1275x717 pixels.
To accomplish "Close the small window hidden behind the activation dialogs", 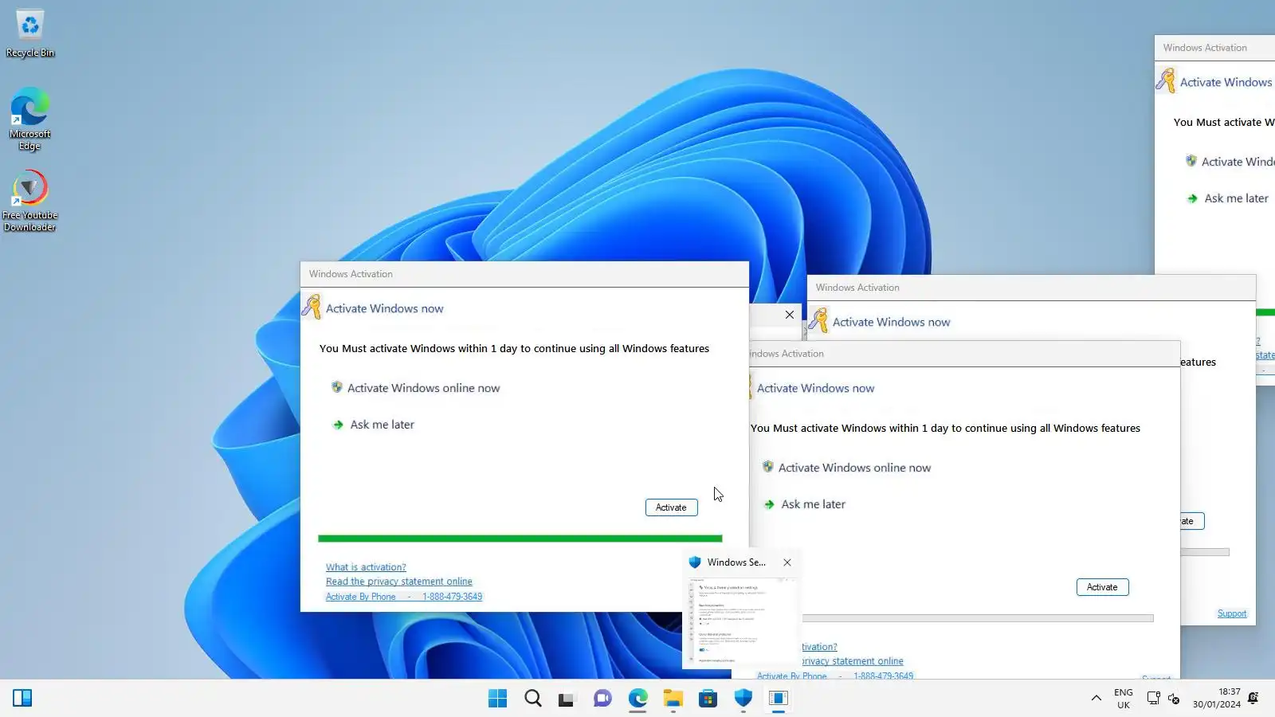I will 790,315.
